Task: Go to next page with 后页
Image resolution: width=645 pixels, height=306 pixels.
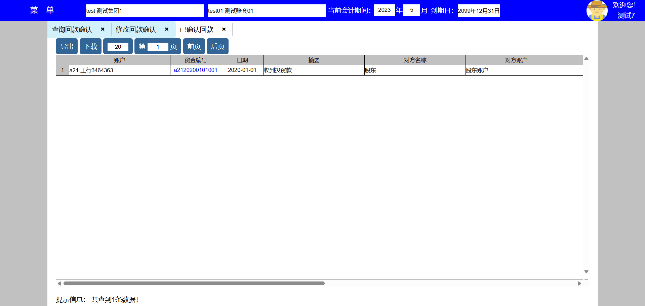Action: (x=217, y=46)
